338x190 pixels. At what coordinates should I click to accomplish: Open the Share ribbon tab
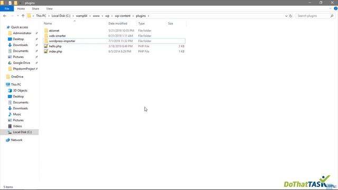tap(35, 9)
